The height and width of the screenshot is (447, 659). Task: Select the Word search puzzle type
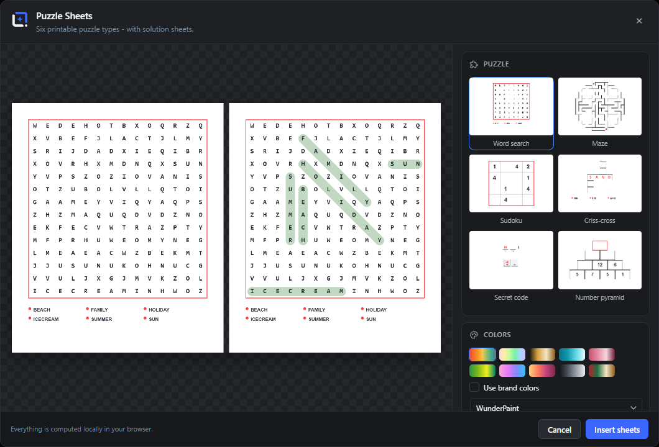511,114
